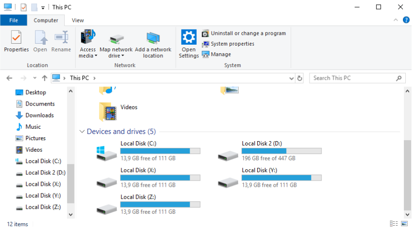Open the recent locations dropdown arrow
Viewport: 412px width, 230px height.
point(35,78)
